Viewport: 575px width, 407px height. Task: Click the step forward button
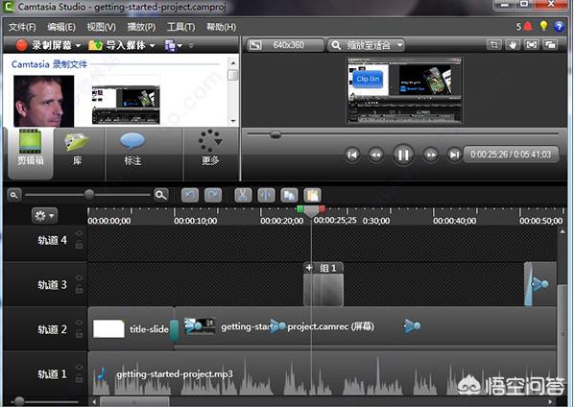pyautogui.click(x=431, y=155)
